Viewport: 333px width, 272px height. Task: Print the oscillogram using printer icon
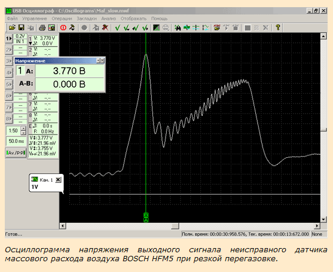42,27
